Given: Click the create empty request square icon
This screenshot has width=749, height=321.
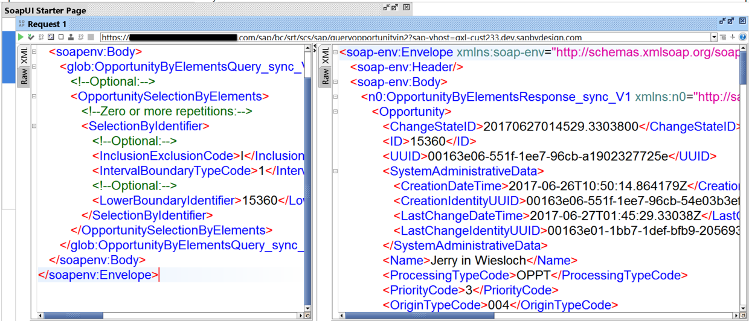Looking at the screenshot, I should [x=61, y=37].
